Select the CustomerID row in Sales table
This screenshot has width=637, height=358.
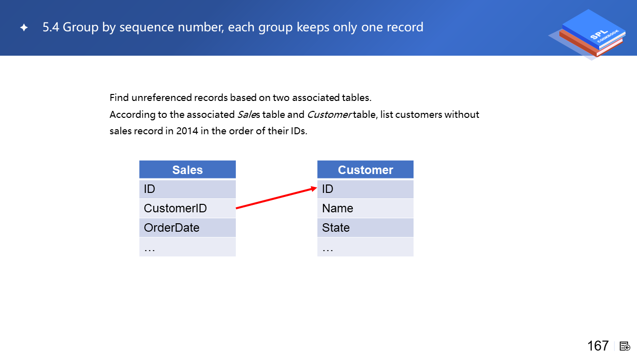click(187, 208)
